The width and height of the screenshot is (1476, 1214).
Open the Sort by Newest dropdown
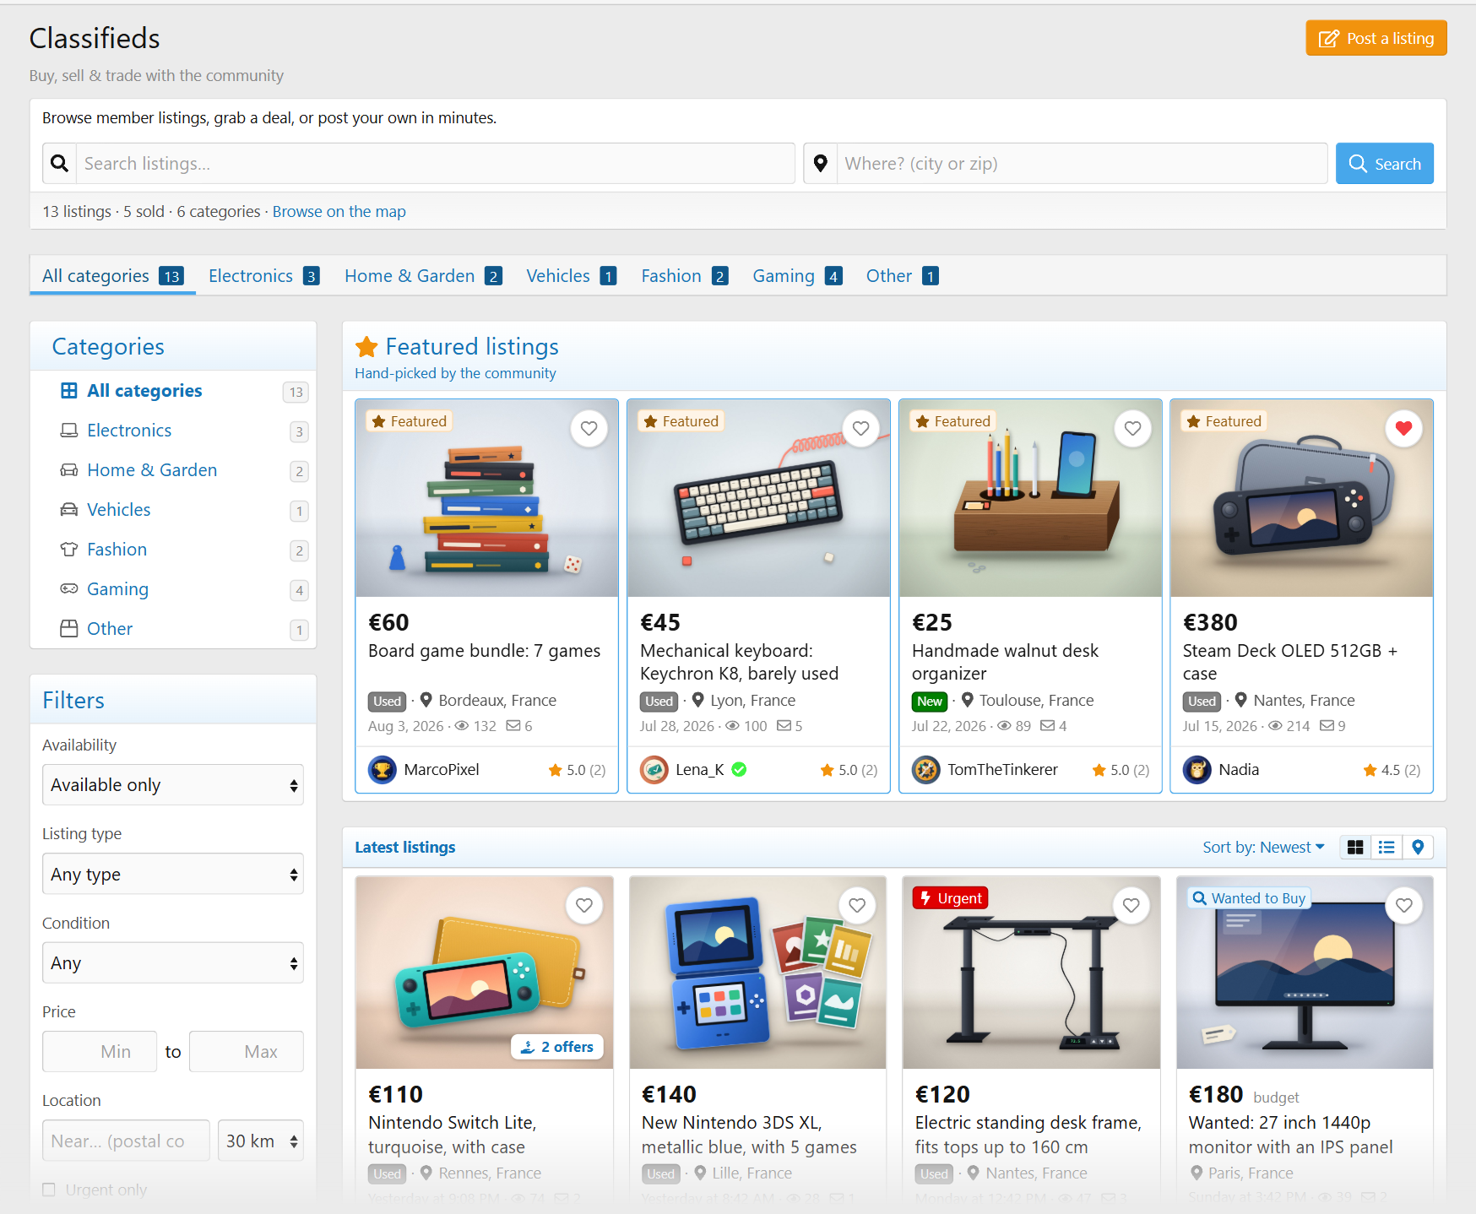click(x=1263, y=848)
